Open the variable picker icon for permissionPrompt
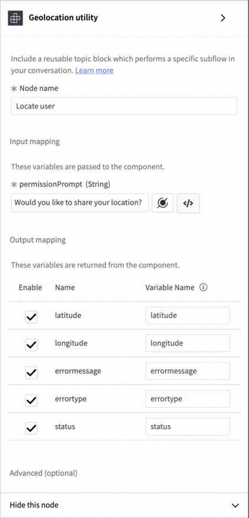The height and width of the screenshot is (518, 249). pos(162,203)
